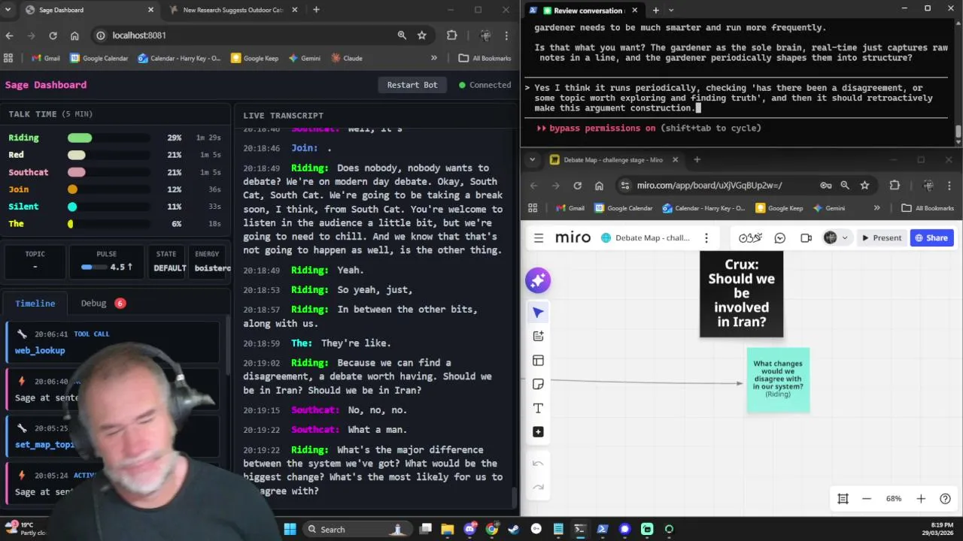This screenshot has width=963, height=541.
Task: Open Miro help question mark
Action: coord(946,499)
